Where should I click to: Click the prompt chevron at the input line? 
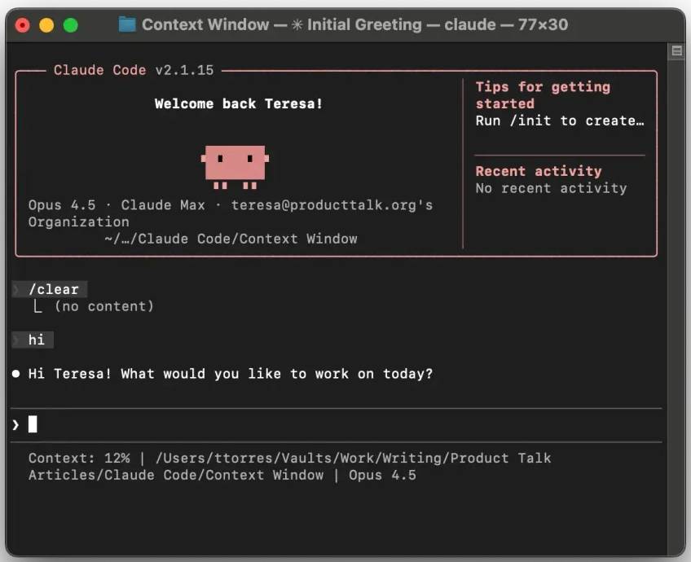[x=15, y=424]
